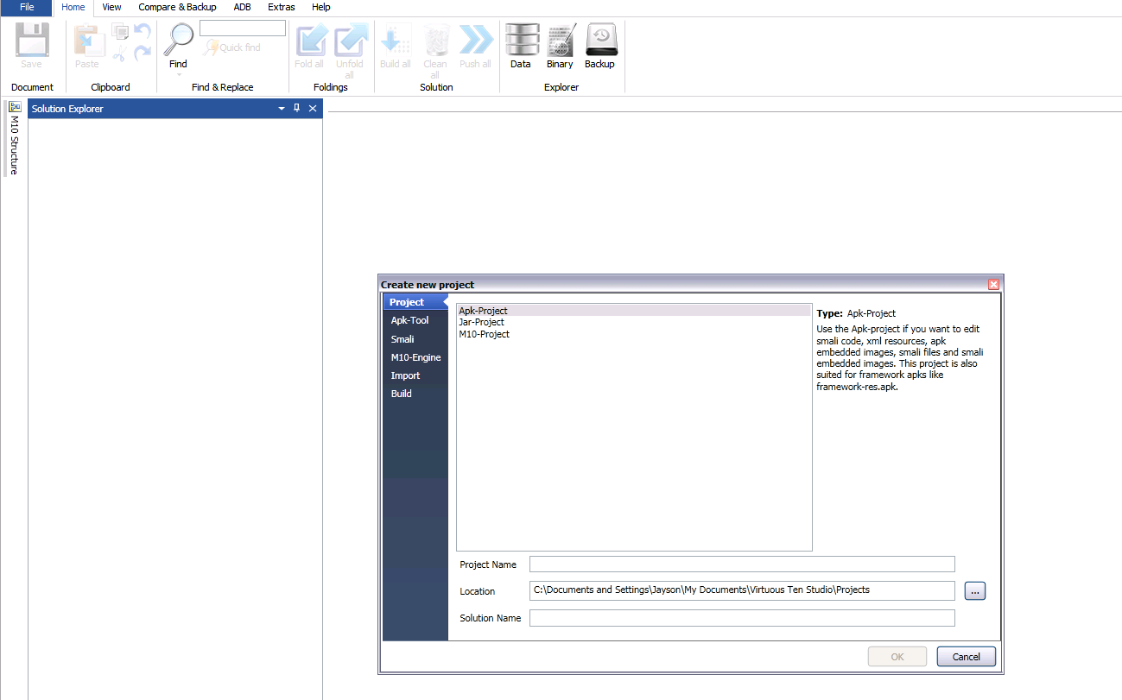Go to the Apk-Tool settings section
The width and height of the screenshot is (1122, 700).
point(409,320)
